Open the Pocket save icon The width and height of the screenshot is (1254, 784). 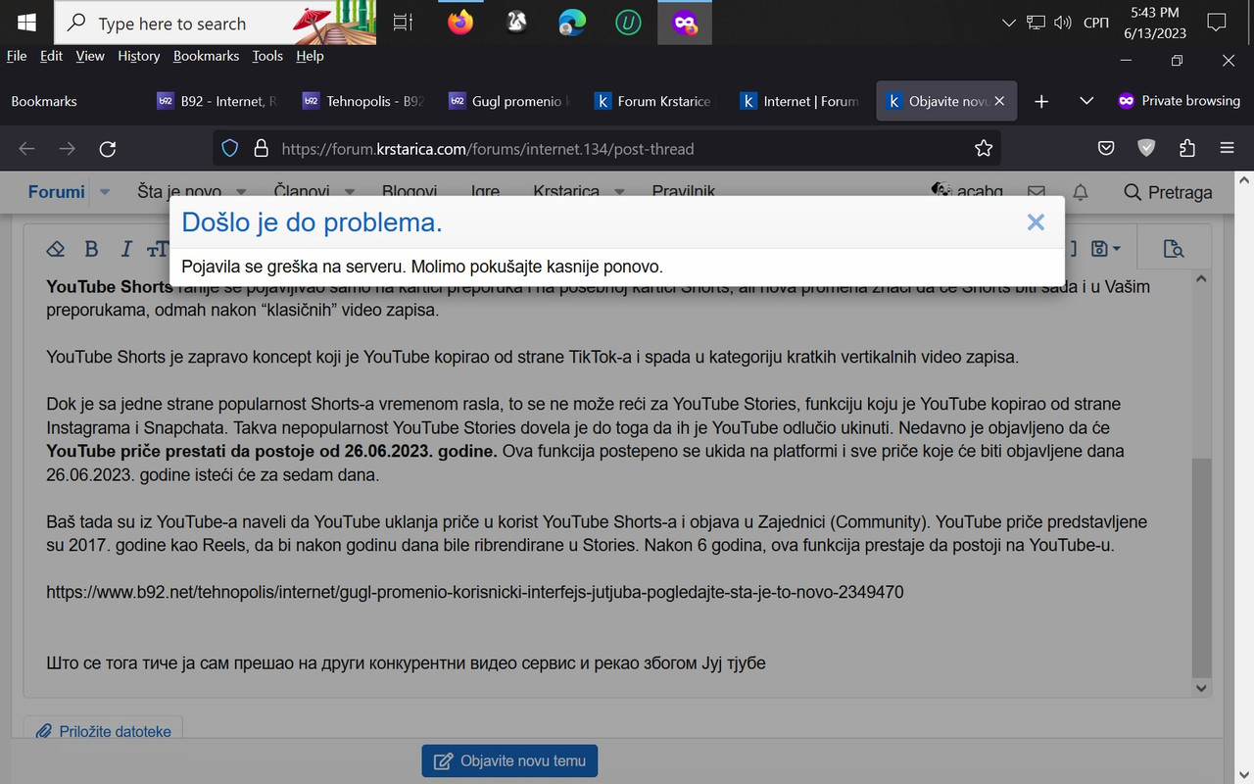[x=1105, y=149]
